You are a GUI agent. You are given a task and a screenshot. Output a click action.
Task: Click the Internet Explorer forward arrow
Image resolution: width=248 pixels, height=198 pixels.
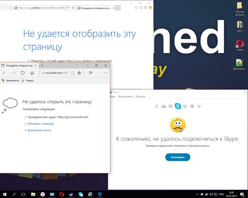pos(11,7)
